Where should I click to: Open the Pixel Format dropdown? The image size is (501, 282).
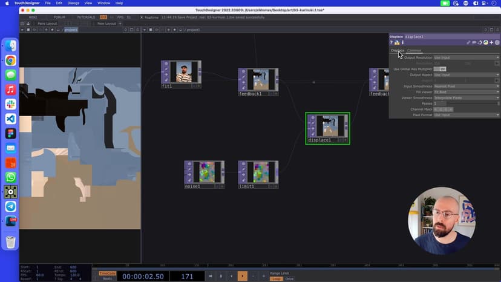[x=466, y=115]
